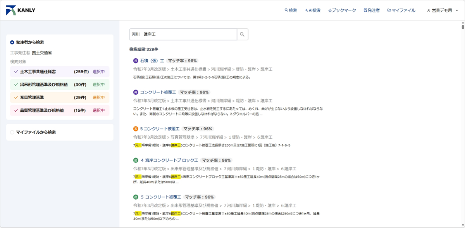
Task: Open the 4 海岸コンクリートブロック工 result
Action: point(169,160)
